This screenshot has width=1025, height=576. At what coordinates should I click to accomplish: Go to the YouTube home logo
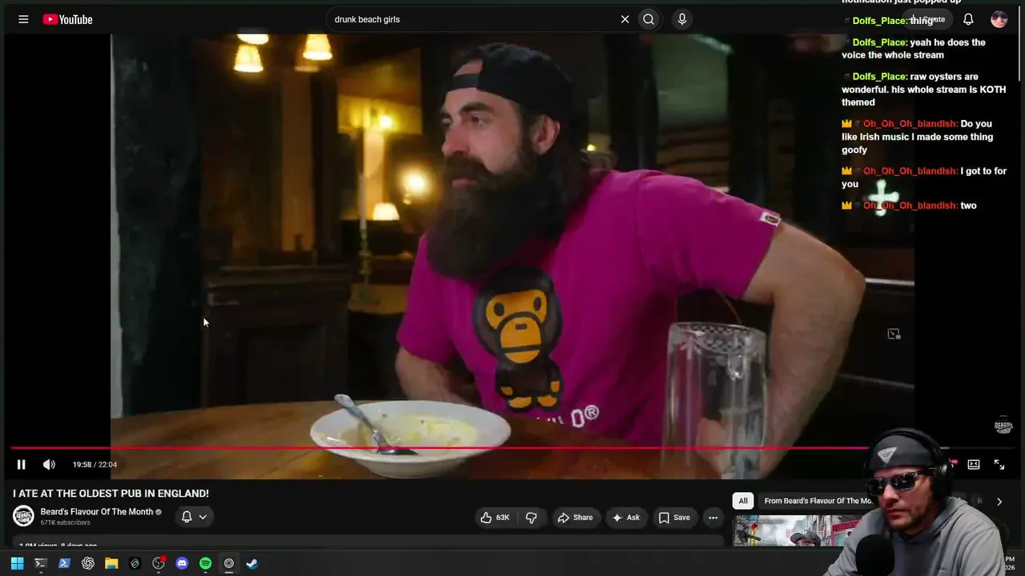pos(68,19)
